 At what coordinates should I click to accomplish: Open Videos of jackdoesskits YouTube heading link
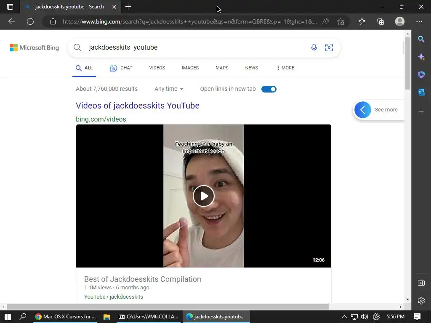pos(138,106)
